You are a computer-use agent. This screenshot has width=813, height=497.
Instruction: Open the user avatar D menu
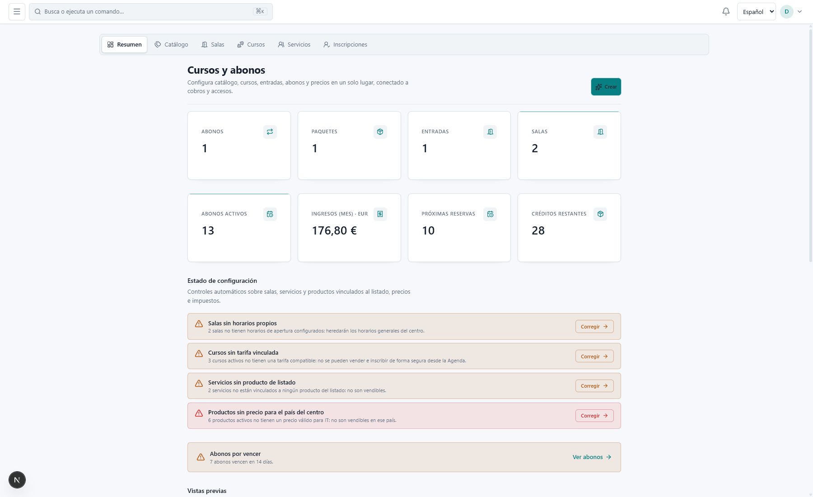pyautogui.click(x=786, y=12)
